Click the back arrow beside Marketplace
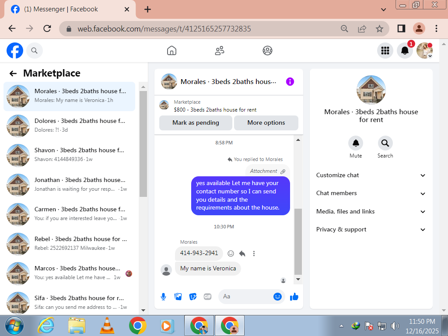Viewport: 448px width, 336px height. [x=13, y=73]
